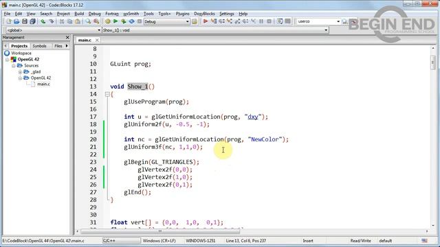
Task: Click the Break debugger pause icon
Action: (261, 21)
